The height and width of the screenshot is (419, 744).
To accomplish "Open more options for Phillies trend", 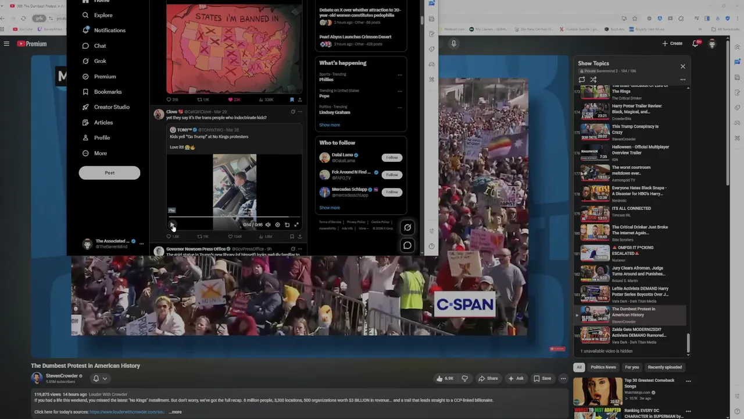I will (399, 75).
